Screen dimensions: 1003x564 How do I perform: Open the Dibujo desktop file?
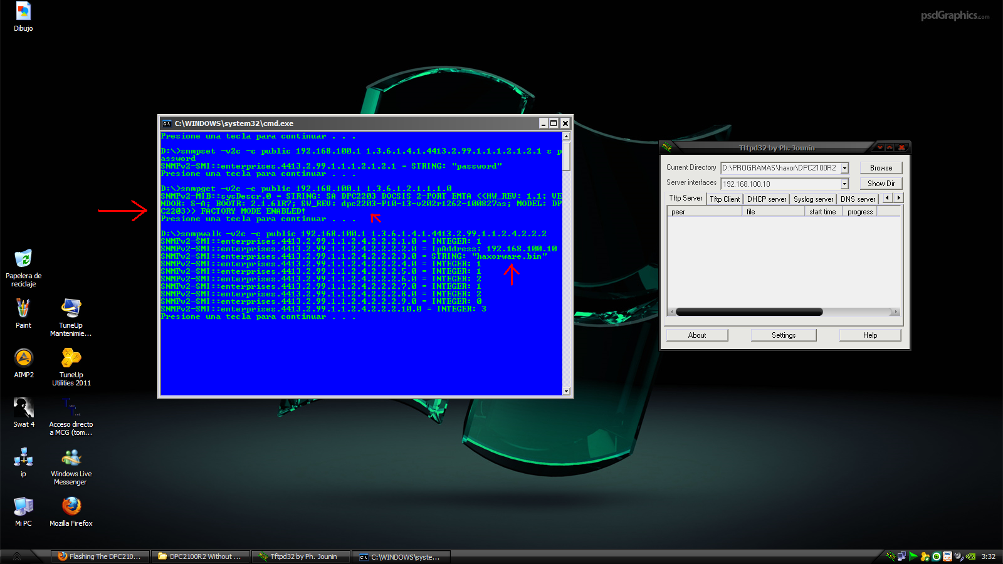point(23,13)
